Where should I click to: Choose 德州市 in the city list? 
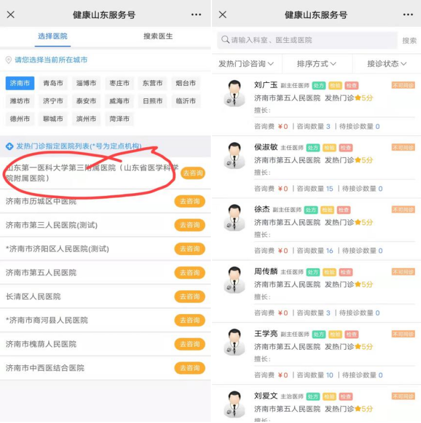(20, 119)
